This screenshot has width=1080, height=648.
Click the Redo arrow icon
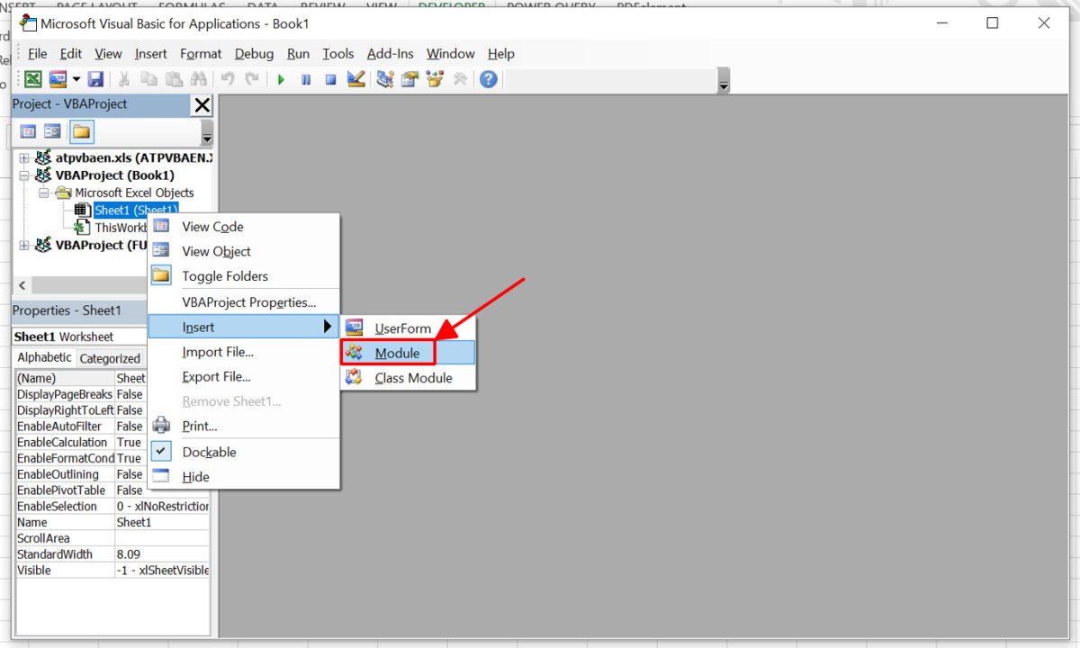(x=252, y=79)
